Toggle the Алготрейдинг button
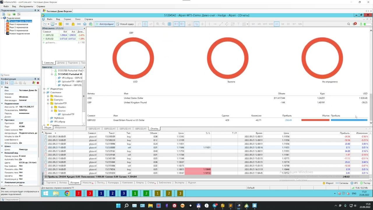 (105, 24)
